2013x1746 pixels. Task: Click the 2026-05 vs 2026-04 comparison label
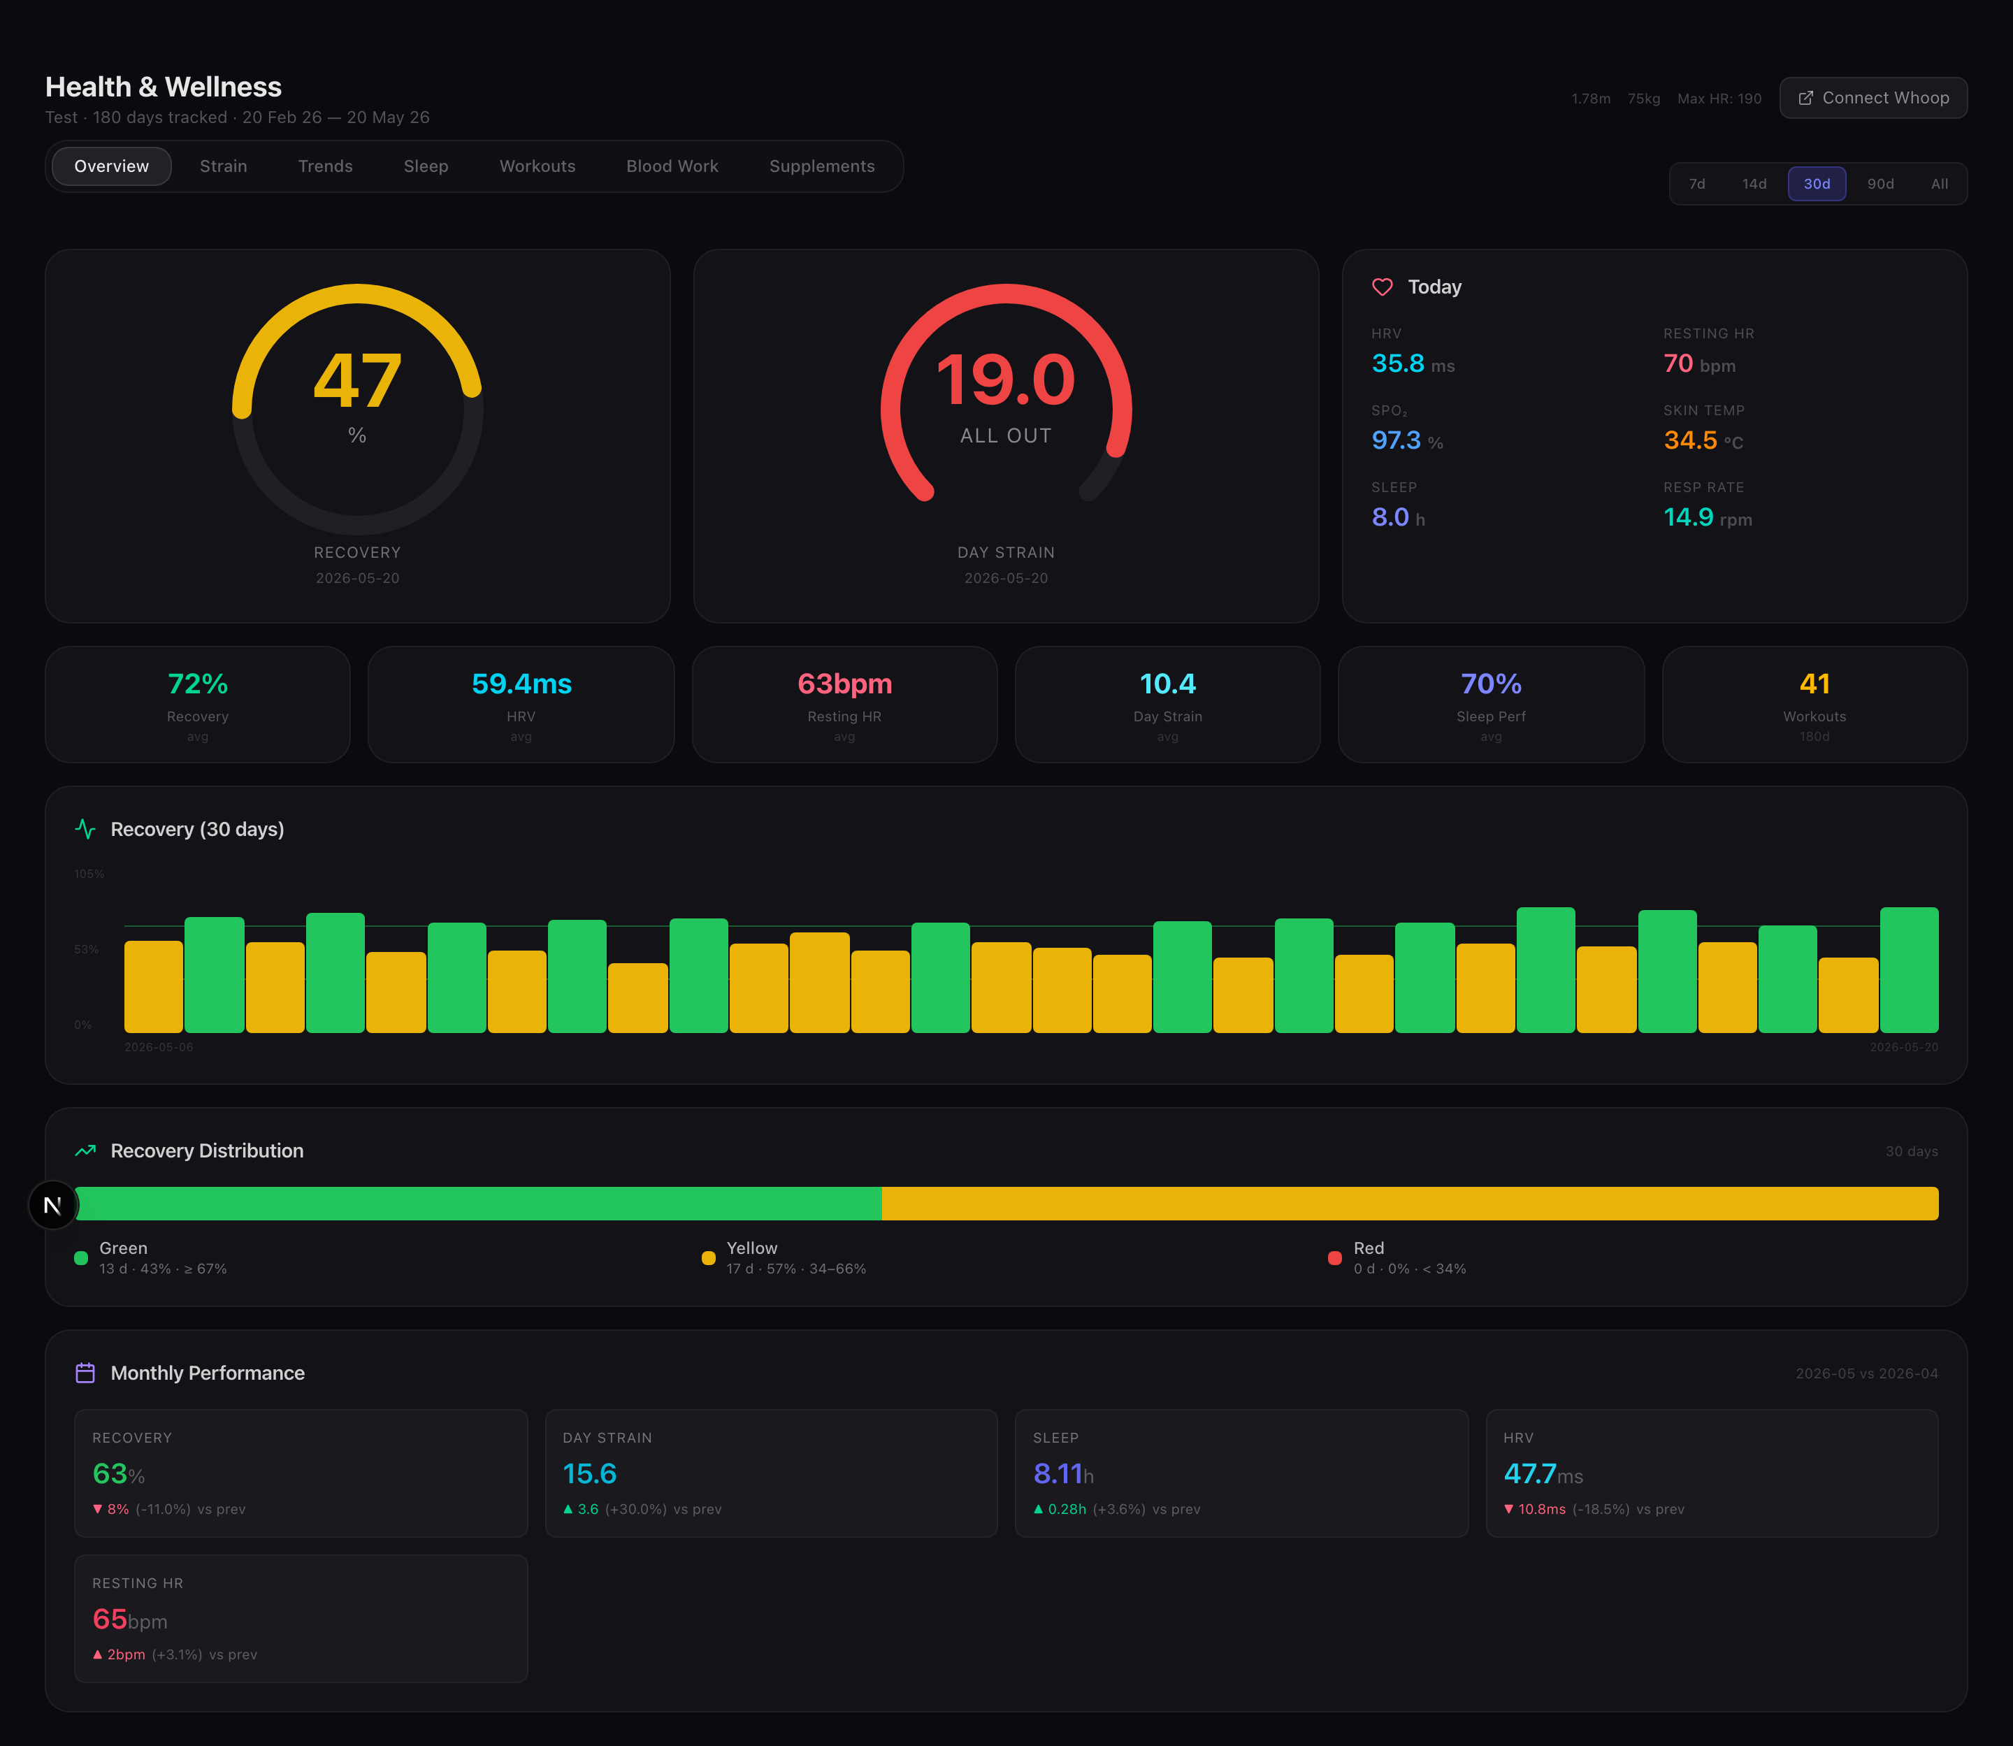pos(1867,1374)
